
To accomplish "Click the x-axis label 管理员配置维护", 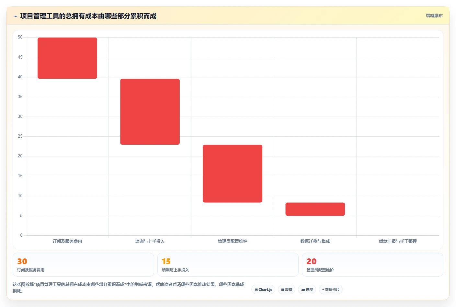I will pos(233,241).
